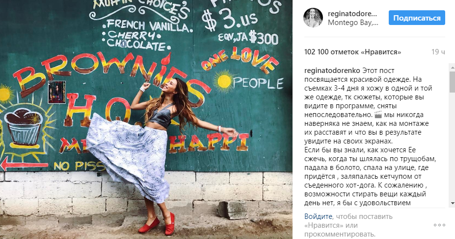Open the Montego Bay location link
Screen dimensions: 455x239
click(x=353, y=23)
